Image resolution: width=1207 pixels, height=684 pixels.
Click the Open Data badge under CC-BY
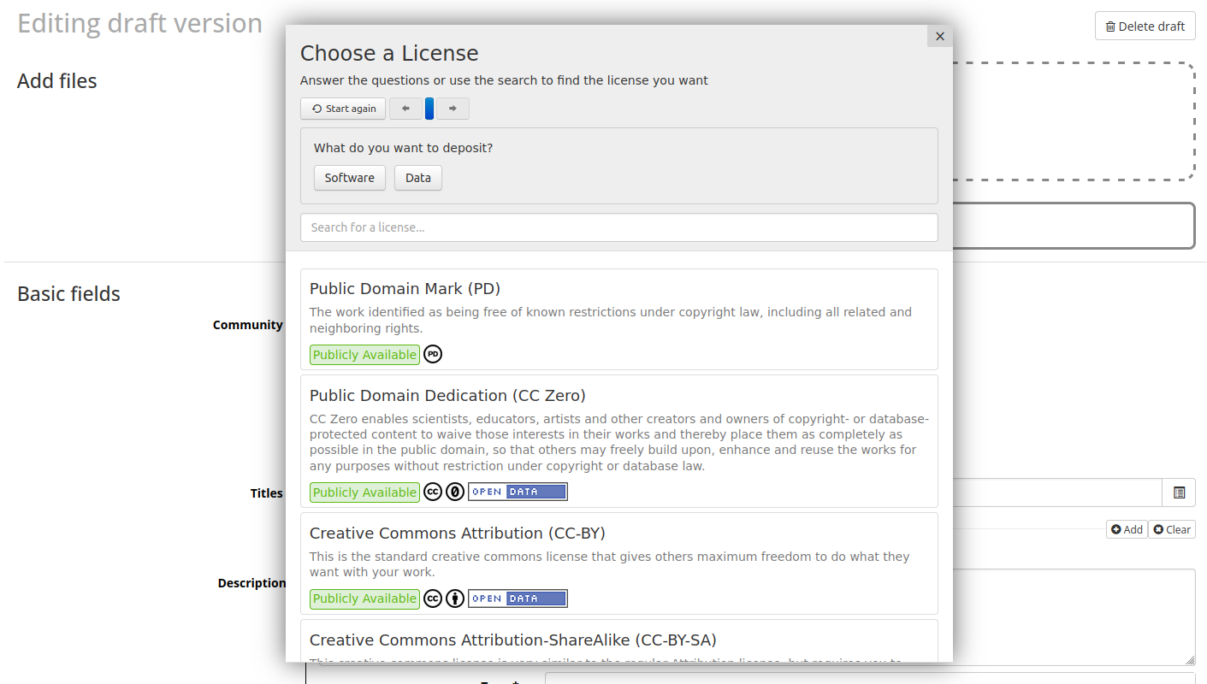[x=518, y=598]
